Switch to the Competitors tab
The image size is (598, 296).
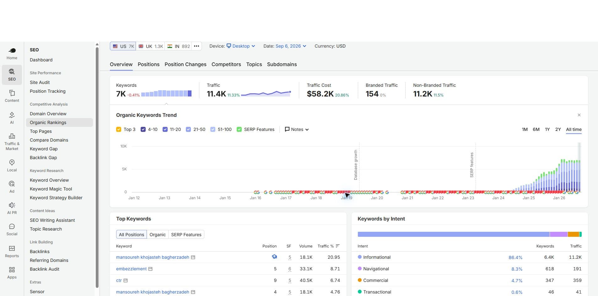[x=226, y=64]
